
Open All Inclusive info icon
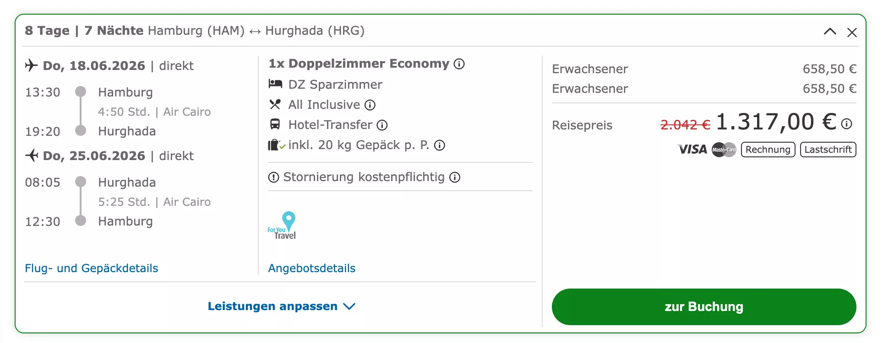tap(370, 105)
